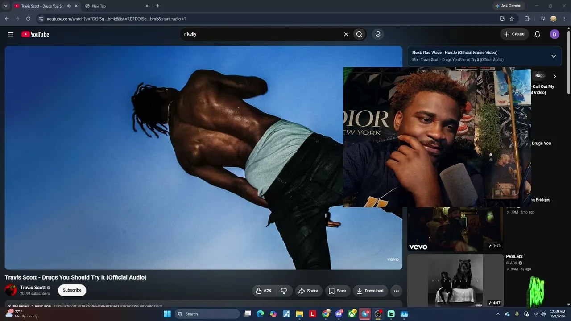Open the YouTube guide hamburger menu
The width and height of the screenshot is (571, 321).
[x=11, y=34]
